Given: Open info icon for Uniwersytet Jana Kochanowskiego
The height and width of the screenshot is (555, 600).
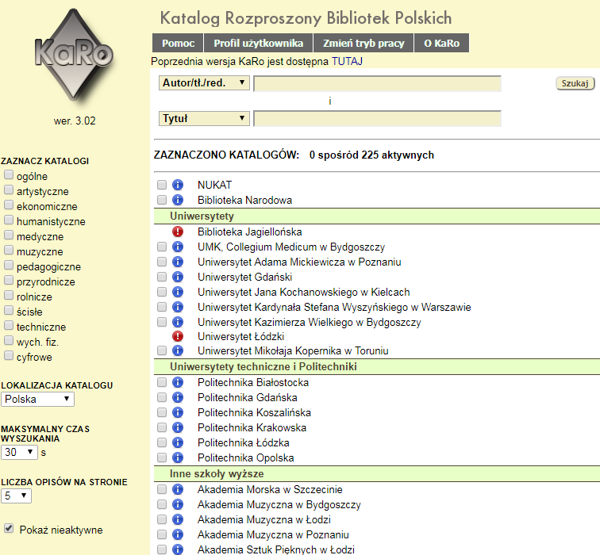Looking at the screenshot, I should (x=178, y=292).
